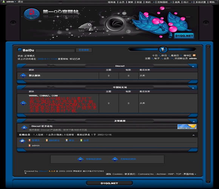This screenshot has height=189, width=219.
Task: Click the 会员 member legend icon
Action: coord(81,140)
